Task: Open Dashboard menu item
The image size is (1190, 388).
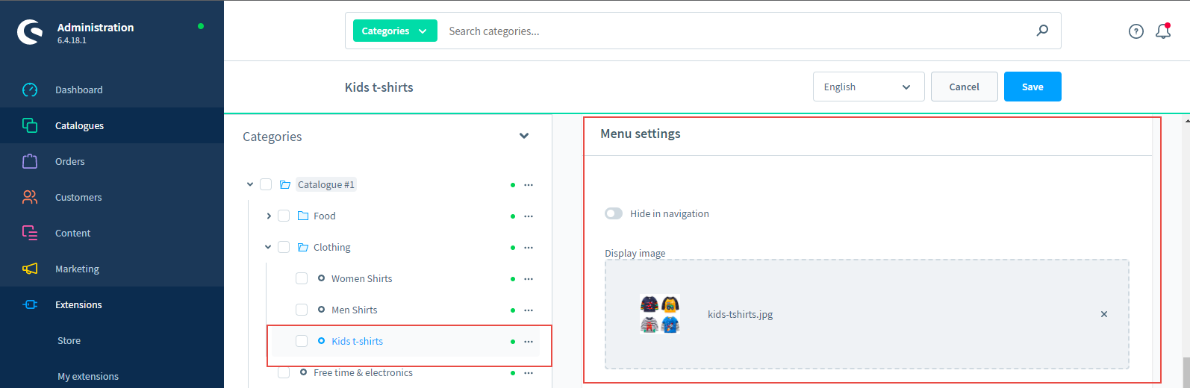Action: coord(112,90)
